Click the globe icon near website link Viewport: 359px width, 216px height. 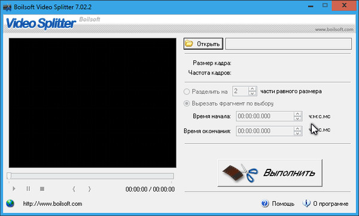coord(10,203)
